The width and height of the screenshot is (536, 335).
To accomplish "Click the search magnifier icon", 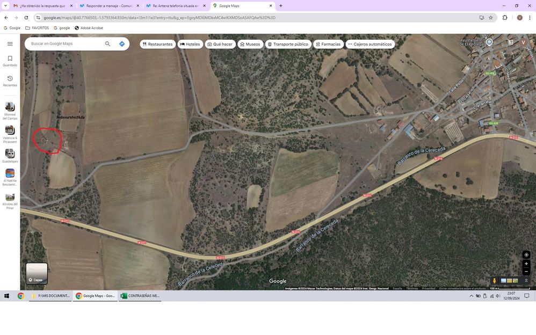I will [x=107, y=44].
